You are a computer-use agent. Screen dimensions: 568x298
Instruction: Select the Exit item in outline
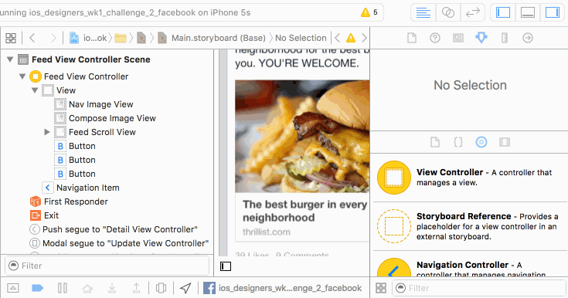tap(44, 215)
